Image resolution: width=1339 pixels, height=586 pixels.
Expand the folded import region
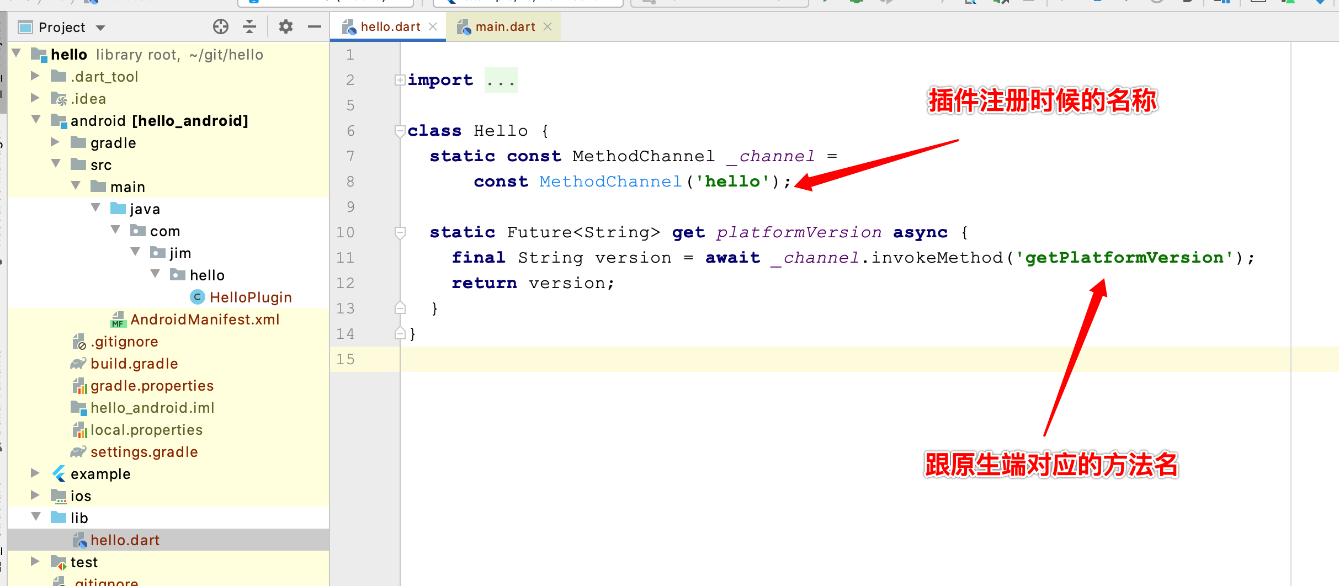tap(400, 80)
